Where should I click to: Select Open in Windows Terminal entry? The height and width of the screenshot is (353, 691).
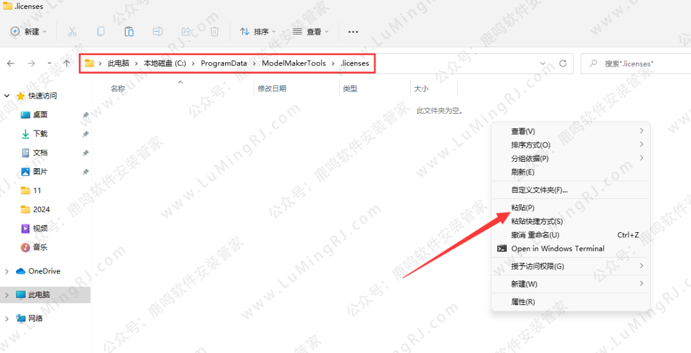coord(557,249)
